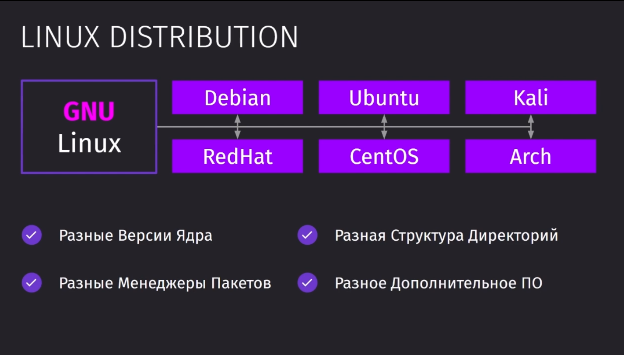Select the Ubuntu distribution box
This screenshot has width=624, height=355.
pyautogui.click(x=384, y=97)
